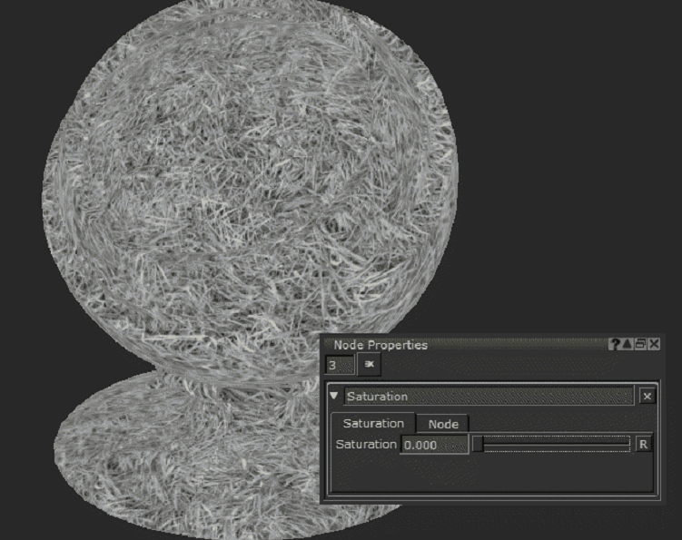The height and width of the screenshot is (540, 682).
Task: Switch to the Saturation tab
Action: [373, 424]
